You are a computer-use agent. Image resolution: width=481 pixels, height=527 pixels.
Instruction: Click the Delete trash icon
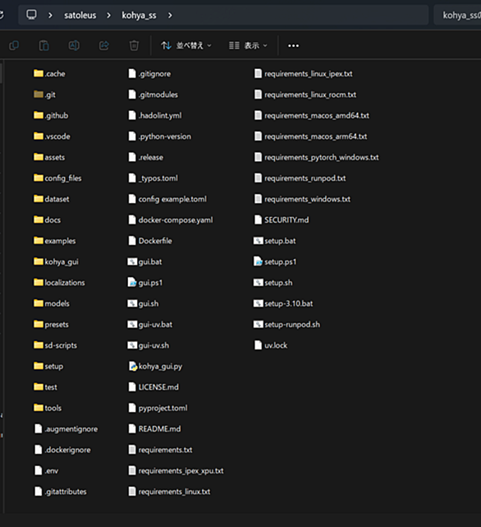click(134, 45)
